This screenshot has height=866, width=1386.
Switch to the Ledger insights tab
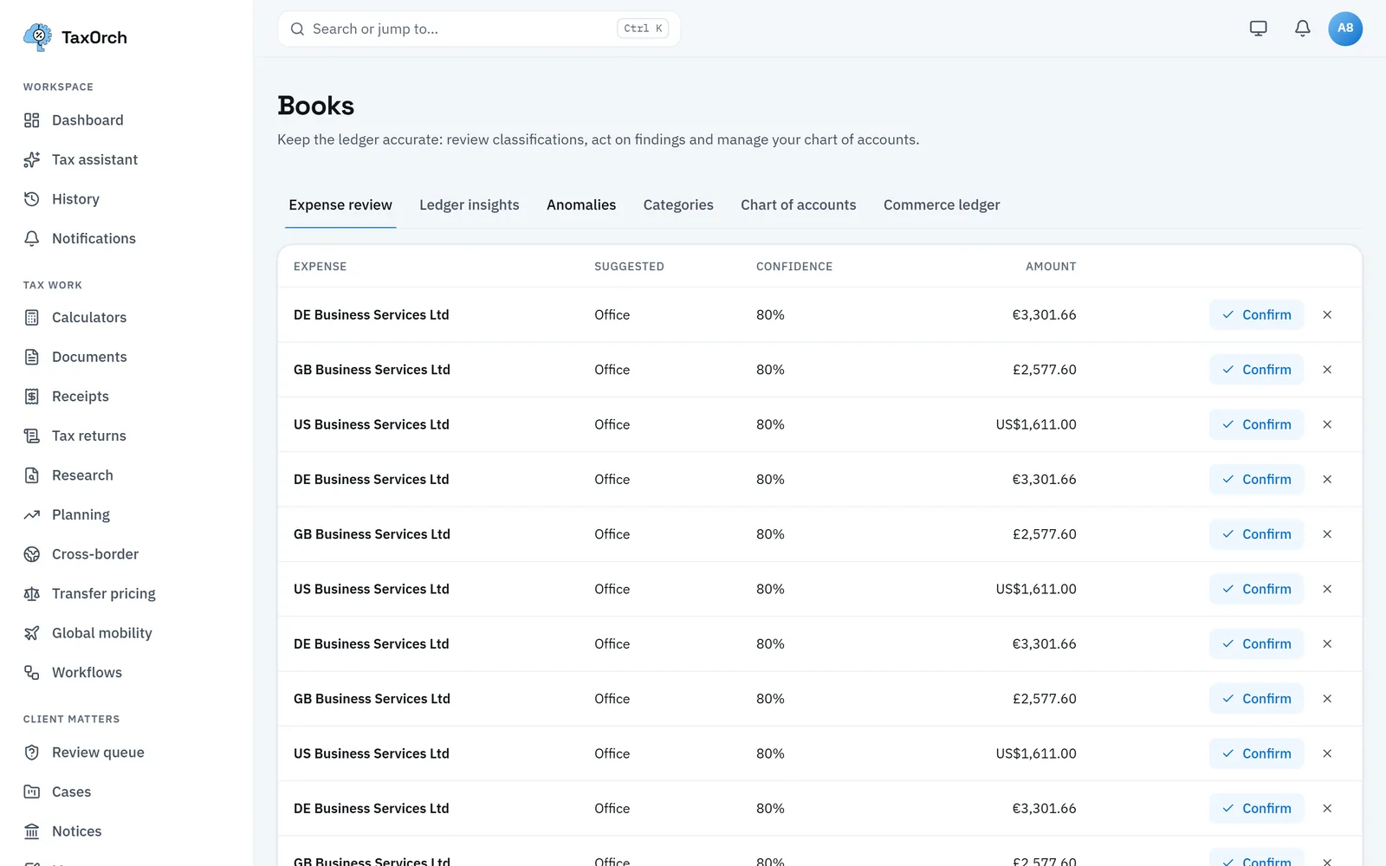click(470, 205)
